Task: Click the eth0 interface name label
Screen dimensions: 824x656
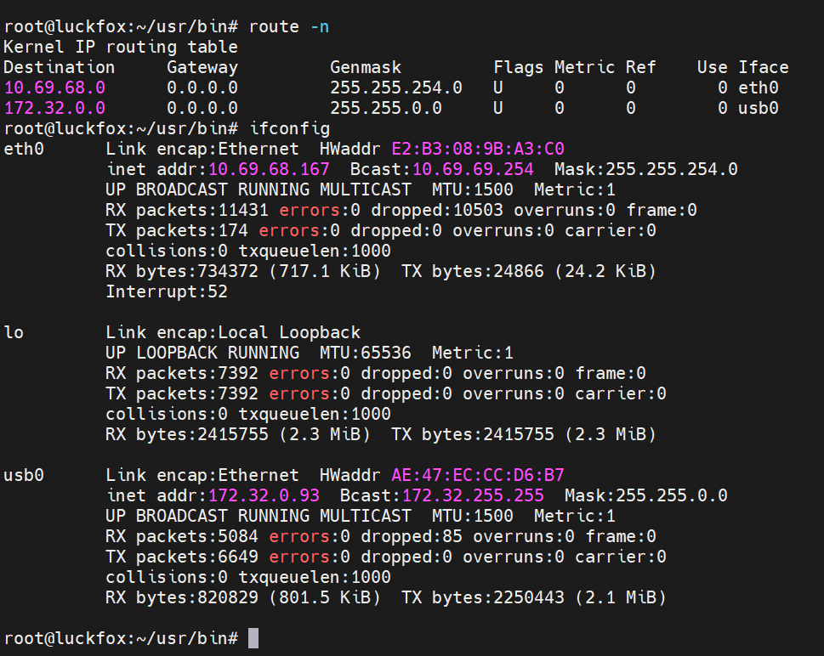Action: [x=24, y=150]
